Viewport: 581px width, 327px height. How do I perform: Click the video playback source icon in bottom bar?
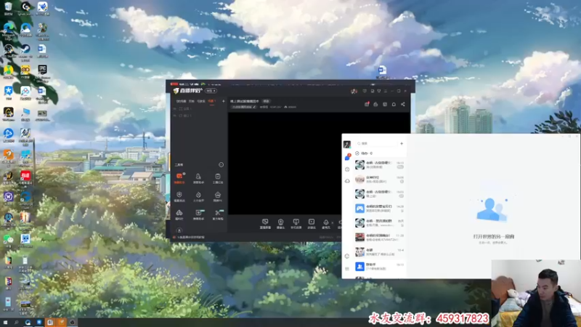click(312, 224)
